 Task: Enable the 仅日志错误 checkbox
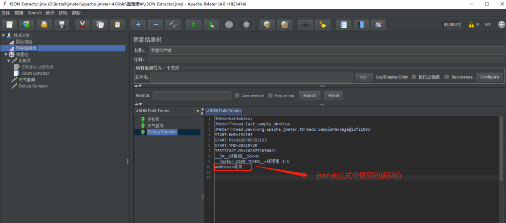pos(414,77)
